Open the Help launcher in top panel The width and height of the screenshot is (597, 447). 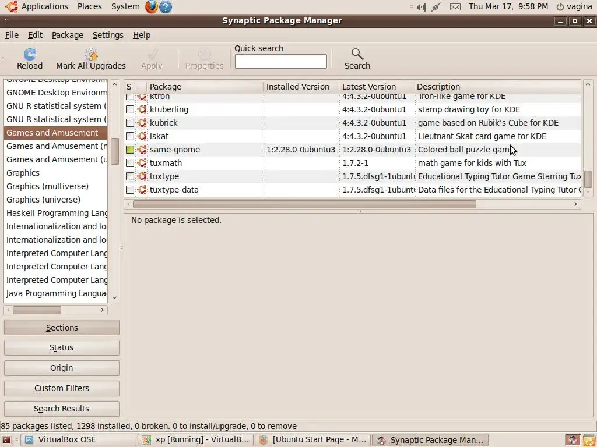click(165, 6)
